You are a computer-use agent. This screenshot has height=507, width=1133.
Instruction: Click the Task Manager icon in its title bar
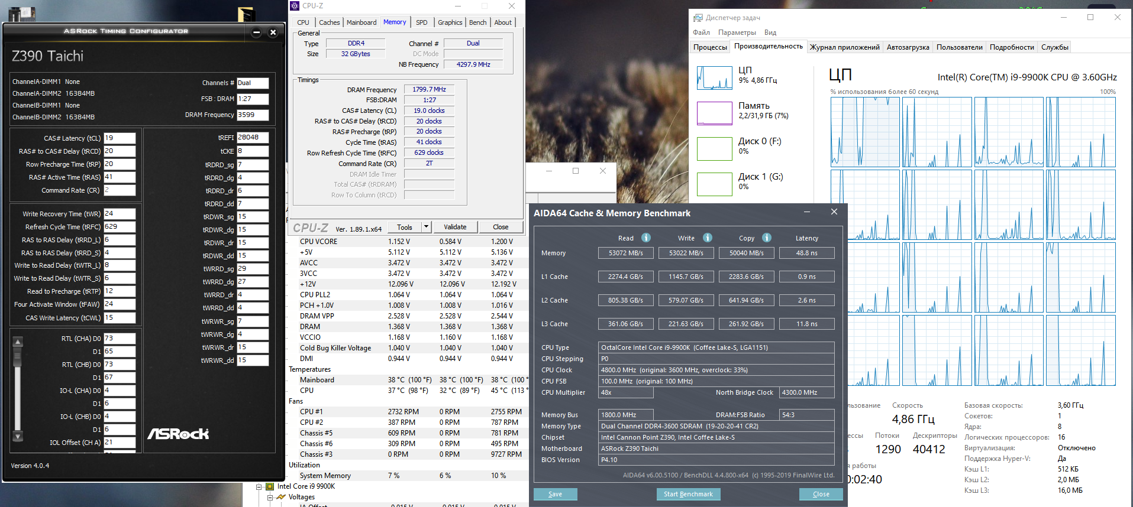coord(698,18)
